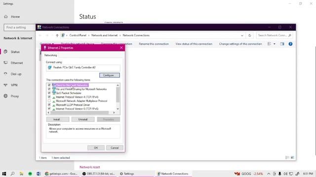Toggle Microsoft LLDP Protocol Driver checkbox

pyautogui.click(x=49, y=105)
